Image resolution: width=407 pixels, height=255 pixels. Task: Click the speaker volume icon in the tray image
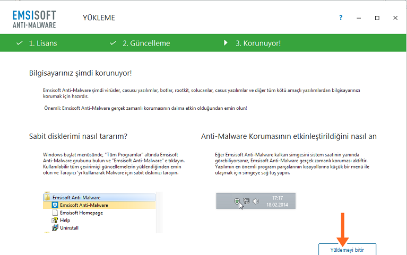click(256, 201)
